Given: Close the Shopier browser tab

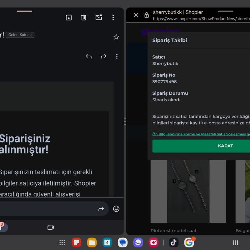Looking at the screenshot, I should tap(136, 15).
